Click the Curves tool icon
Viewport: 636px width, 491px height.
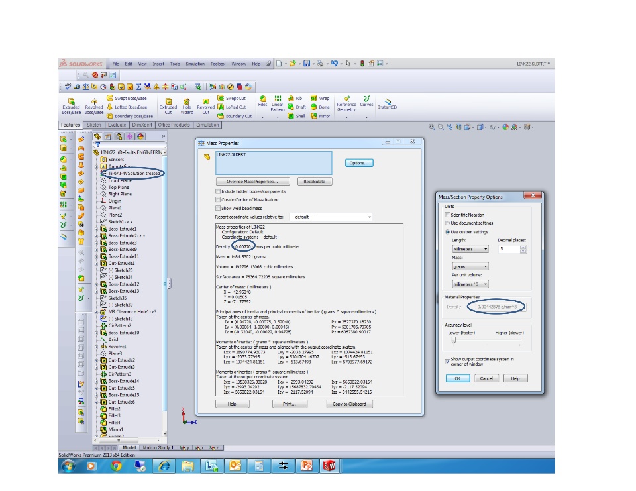[x=366, y=101]
